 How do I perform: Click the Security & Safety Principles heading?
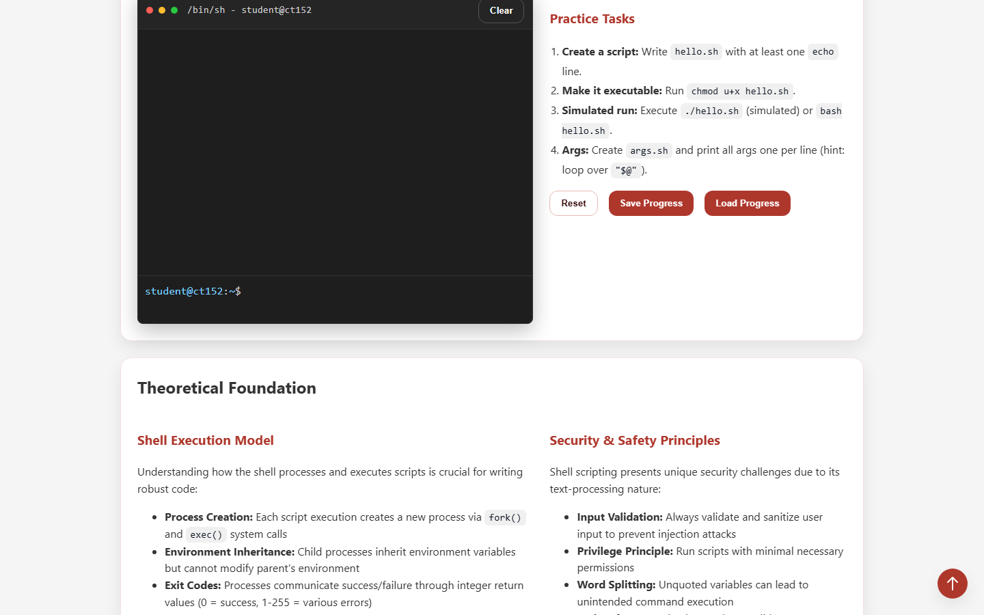pos(634,440)
